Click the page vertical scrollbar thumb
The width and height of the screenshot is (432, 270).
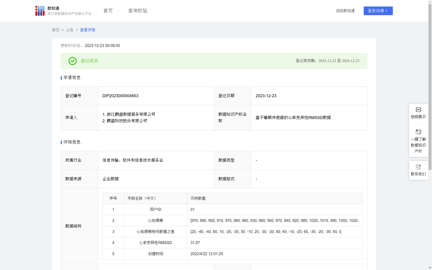[430, 87]
